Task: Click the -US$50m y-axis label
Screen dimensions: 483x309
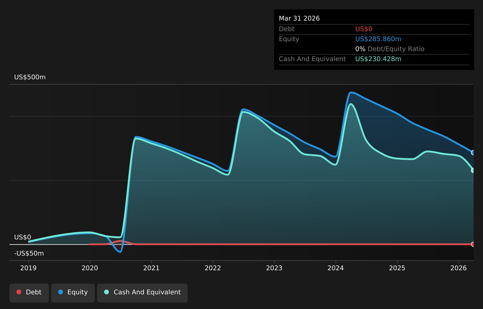Action: pos(29,253)
